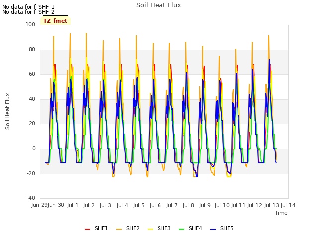Select the SHF2 legend entry
The width and height of the screenshot is (318, 238).
click(x=128, y=228)
